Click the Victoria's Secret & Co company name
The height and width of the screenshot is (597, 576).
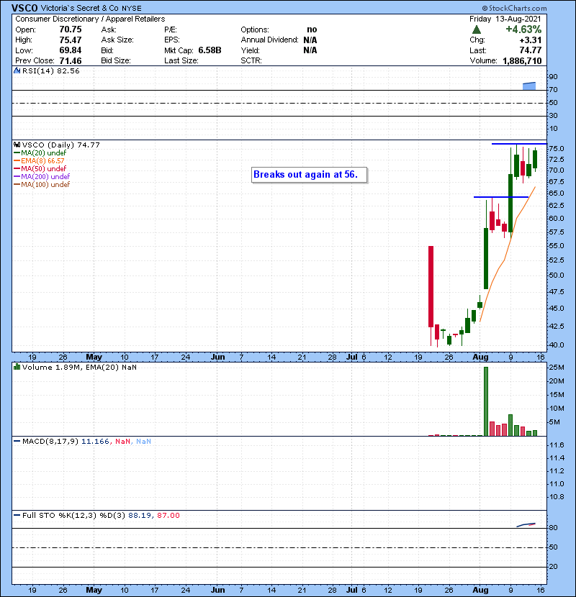[80, 8]
